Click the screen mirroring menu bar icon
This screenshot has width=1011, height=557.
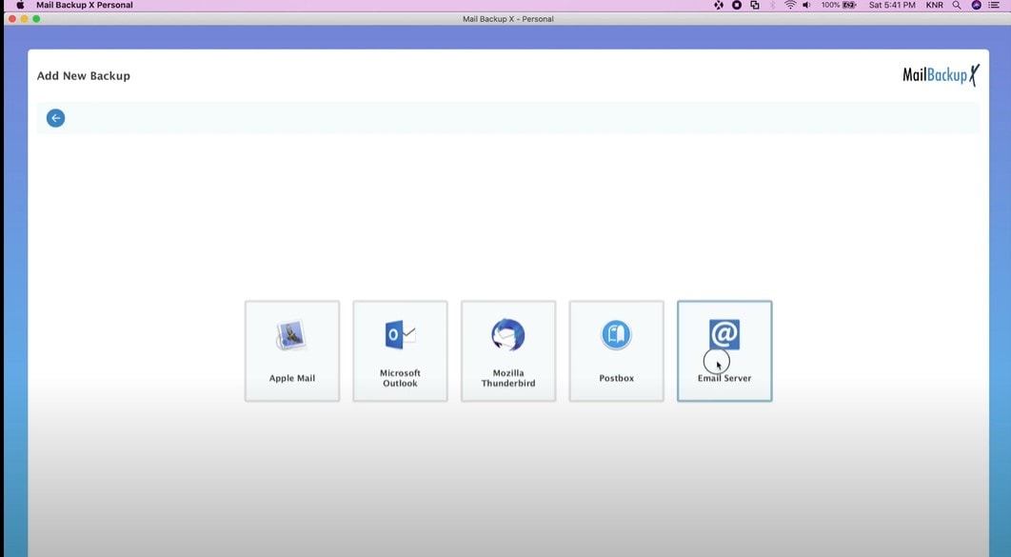[754, 5]
